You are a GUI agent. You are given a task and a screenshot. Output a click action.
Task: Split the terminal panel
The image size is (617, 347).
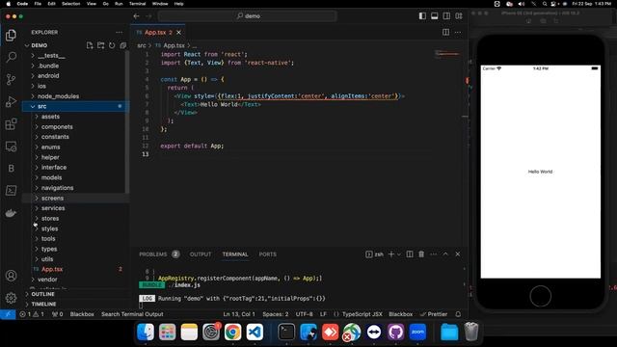410,254
